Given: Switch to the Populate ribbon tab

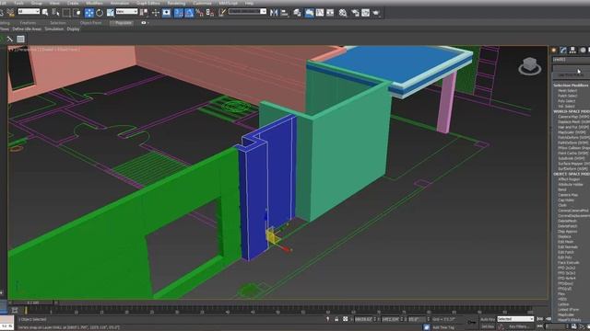Looking at the screenshot, I should point(123,23).
